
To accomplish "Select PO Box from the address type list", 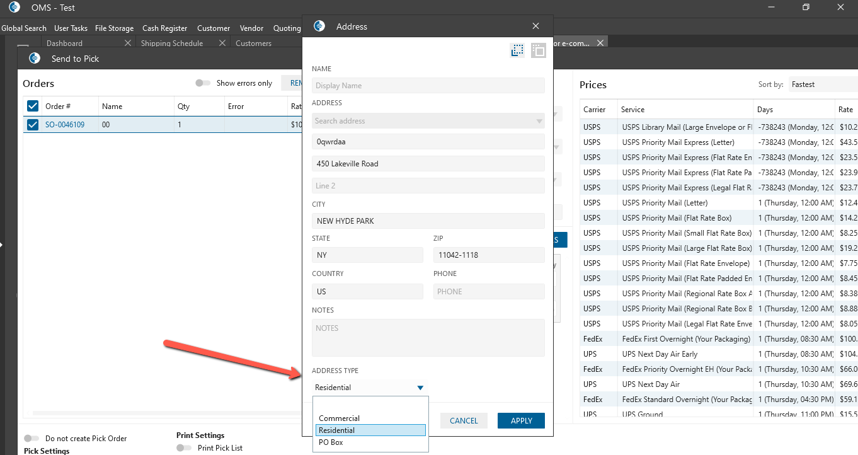I will 331,442.
